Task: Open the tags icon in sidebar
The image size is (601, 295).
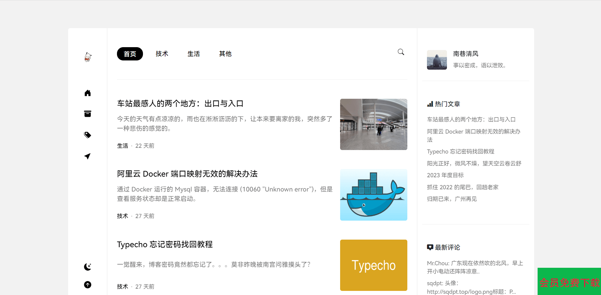Action: click(88, 135)
